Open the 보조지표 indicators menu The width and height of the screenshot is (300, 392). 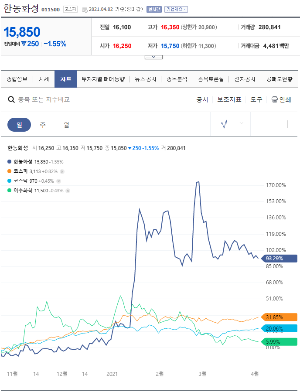pos(229,100)
